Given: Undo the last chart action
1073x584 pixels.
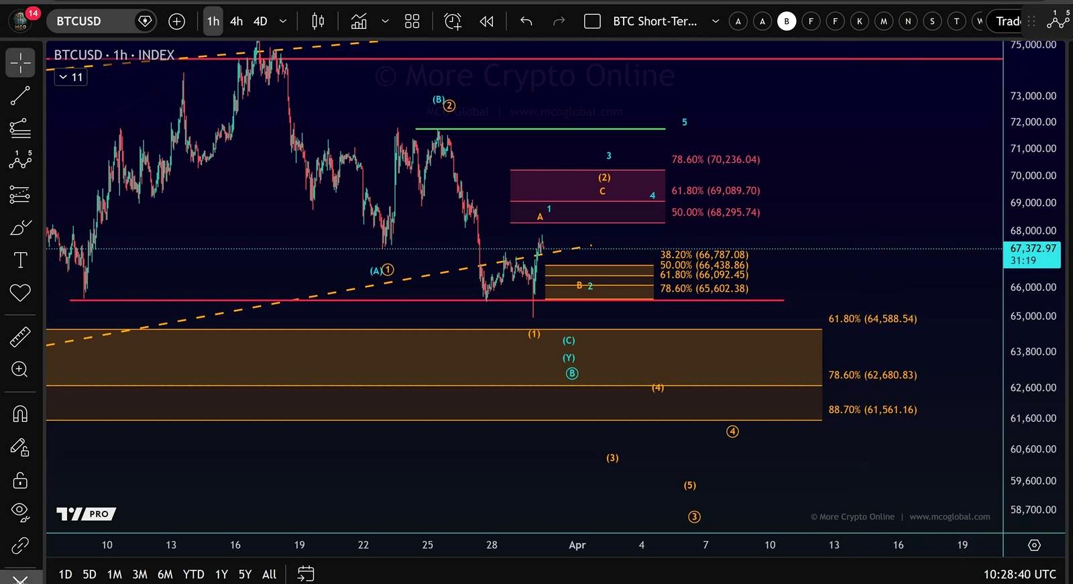Looking at the screenshot, I should coord(526,21).
